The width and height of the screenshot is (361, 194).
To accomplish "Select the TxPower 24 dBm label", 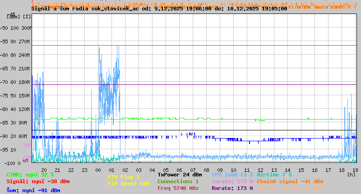I will 180,175.
